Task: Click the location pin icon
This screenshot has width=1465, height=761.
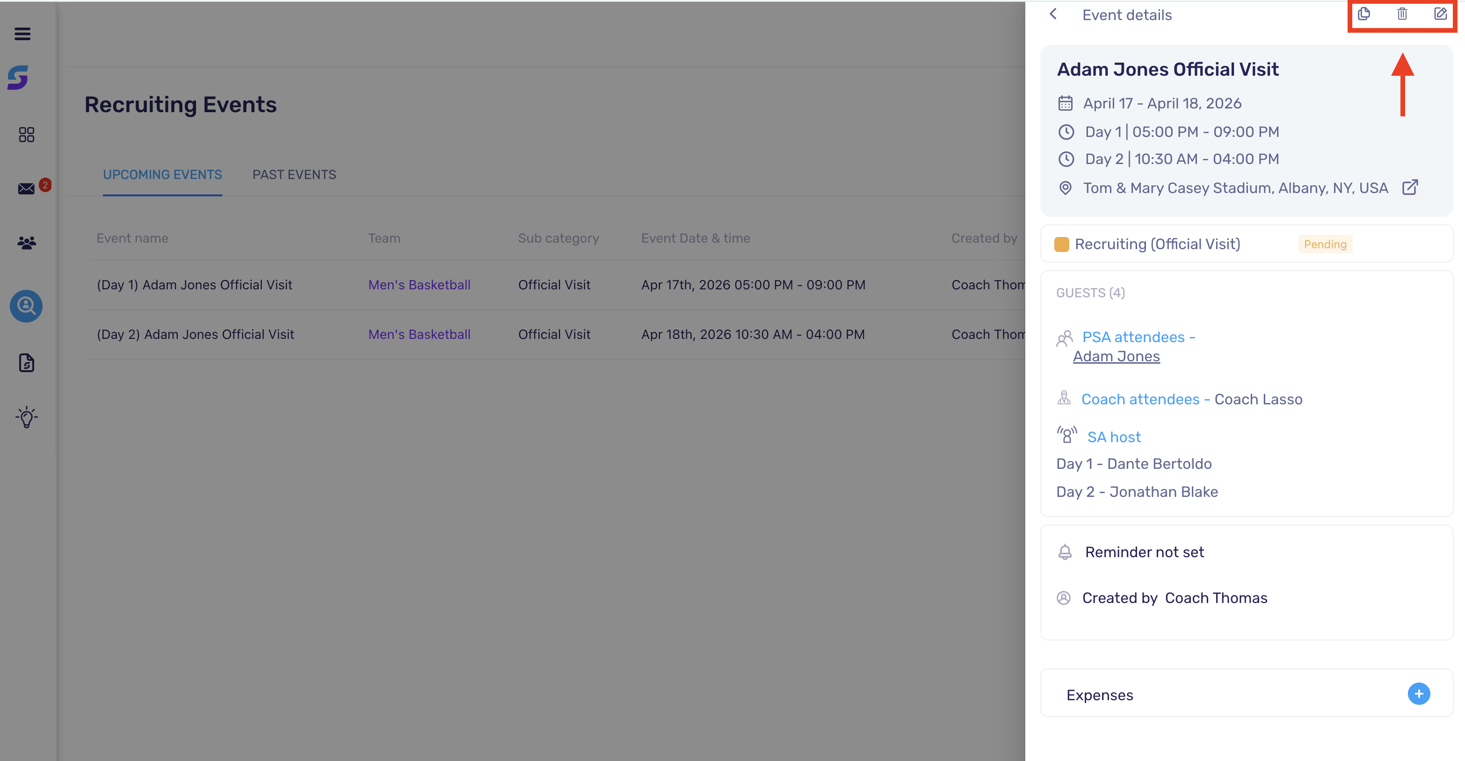Action: 1065,188
